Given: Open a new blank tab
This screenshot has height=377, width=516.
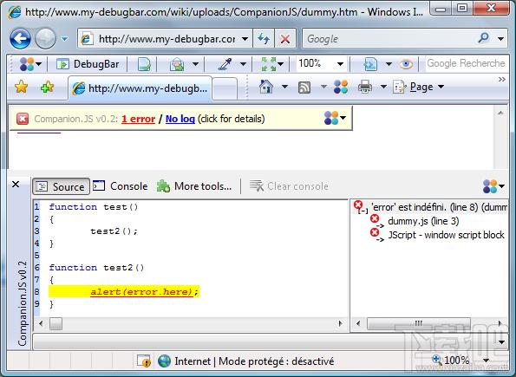Looking at the screenshot, I should [225, 88].
